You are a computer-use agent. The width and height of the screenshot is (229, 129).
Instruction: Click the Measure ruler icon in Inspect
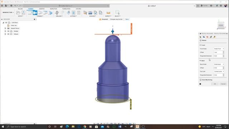pyautogui.click(x=108, y=13)
